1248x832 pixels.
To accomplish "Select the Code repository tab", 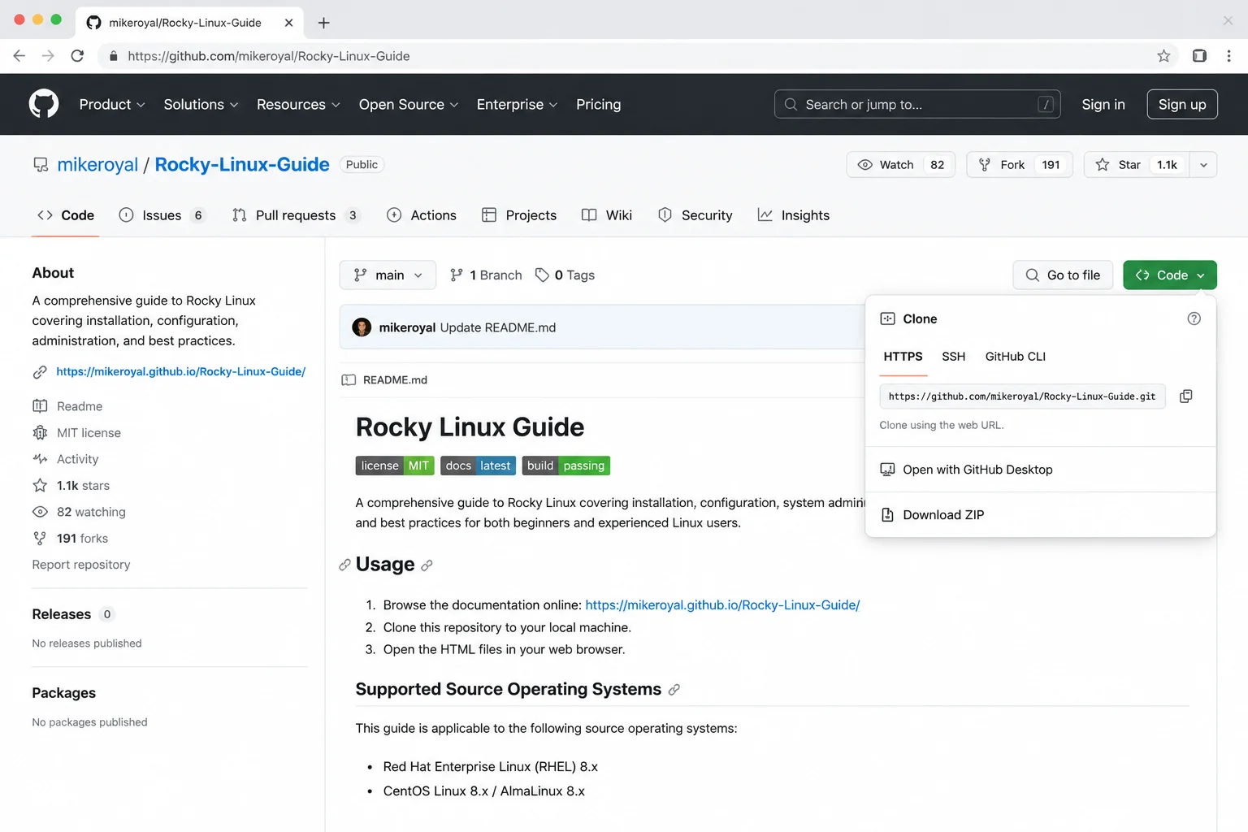I will 66,215.
